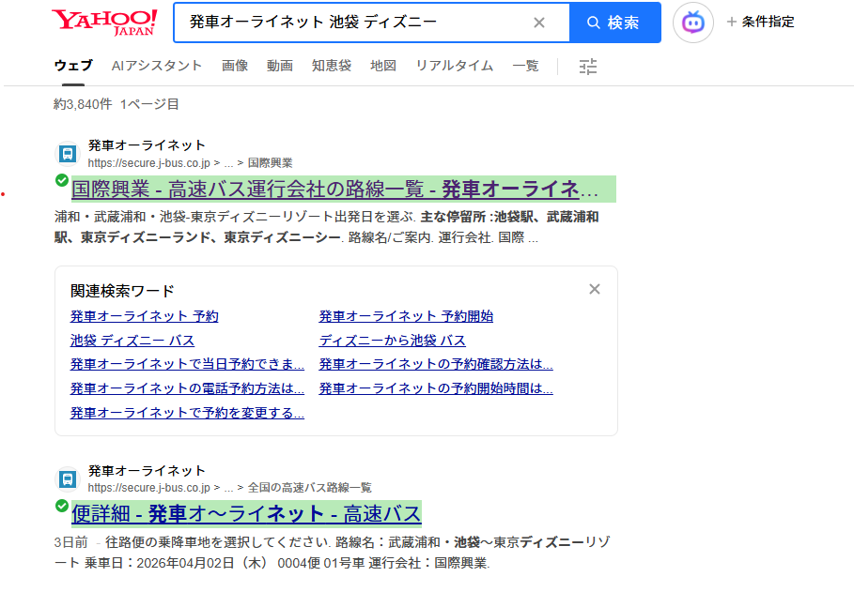This screenshot has height=592, width=854.
Task: Open 発車オーライネット 予約 related search
Action: (144, 316)
